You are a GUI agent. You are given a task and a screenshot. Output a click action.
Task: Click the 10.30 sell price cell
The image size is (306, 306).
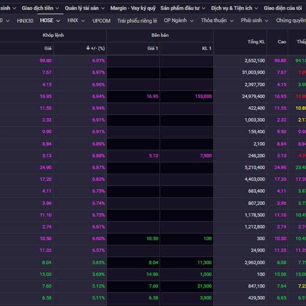tap(152, 239)
